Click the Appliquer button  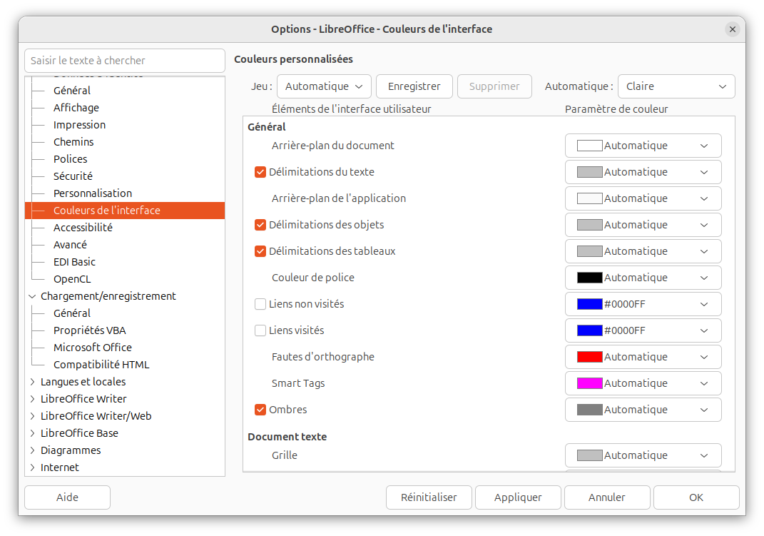(518, 497)
